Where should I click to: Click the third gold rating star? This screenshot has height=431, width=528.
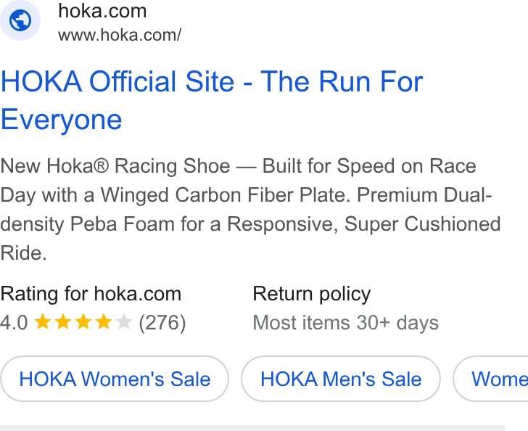tap(83, 321)
